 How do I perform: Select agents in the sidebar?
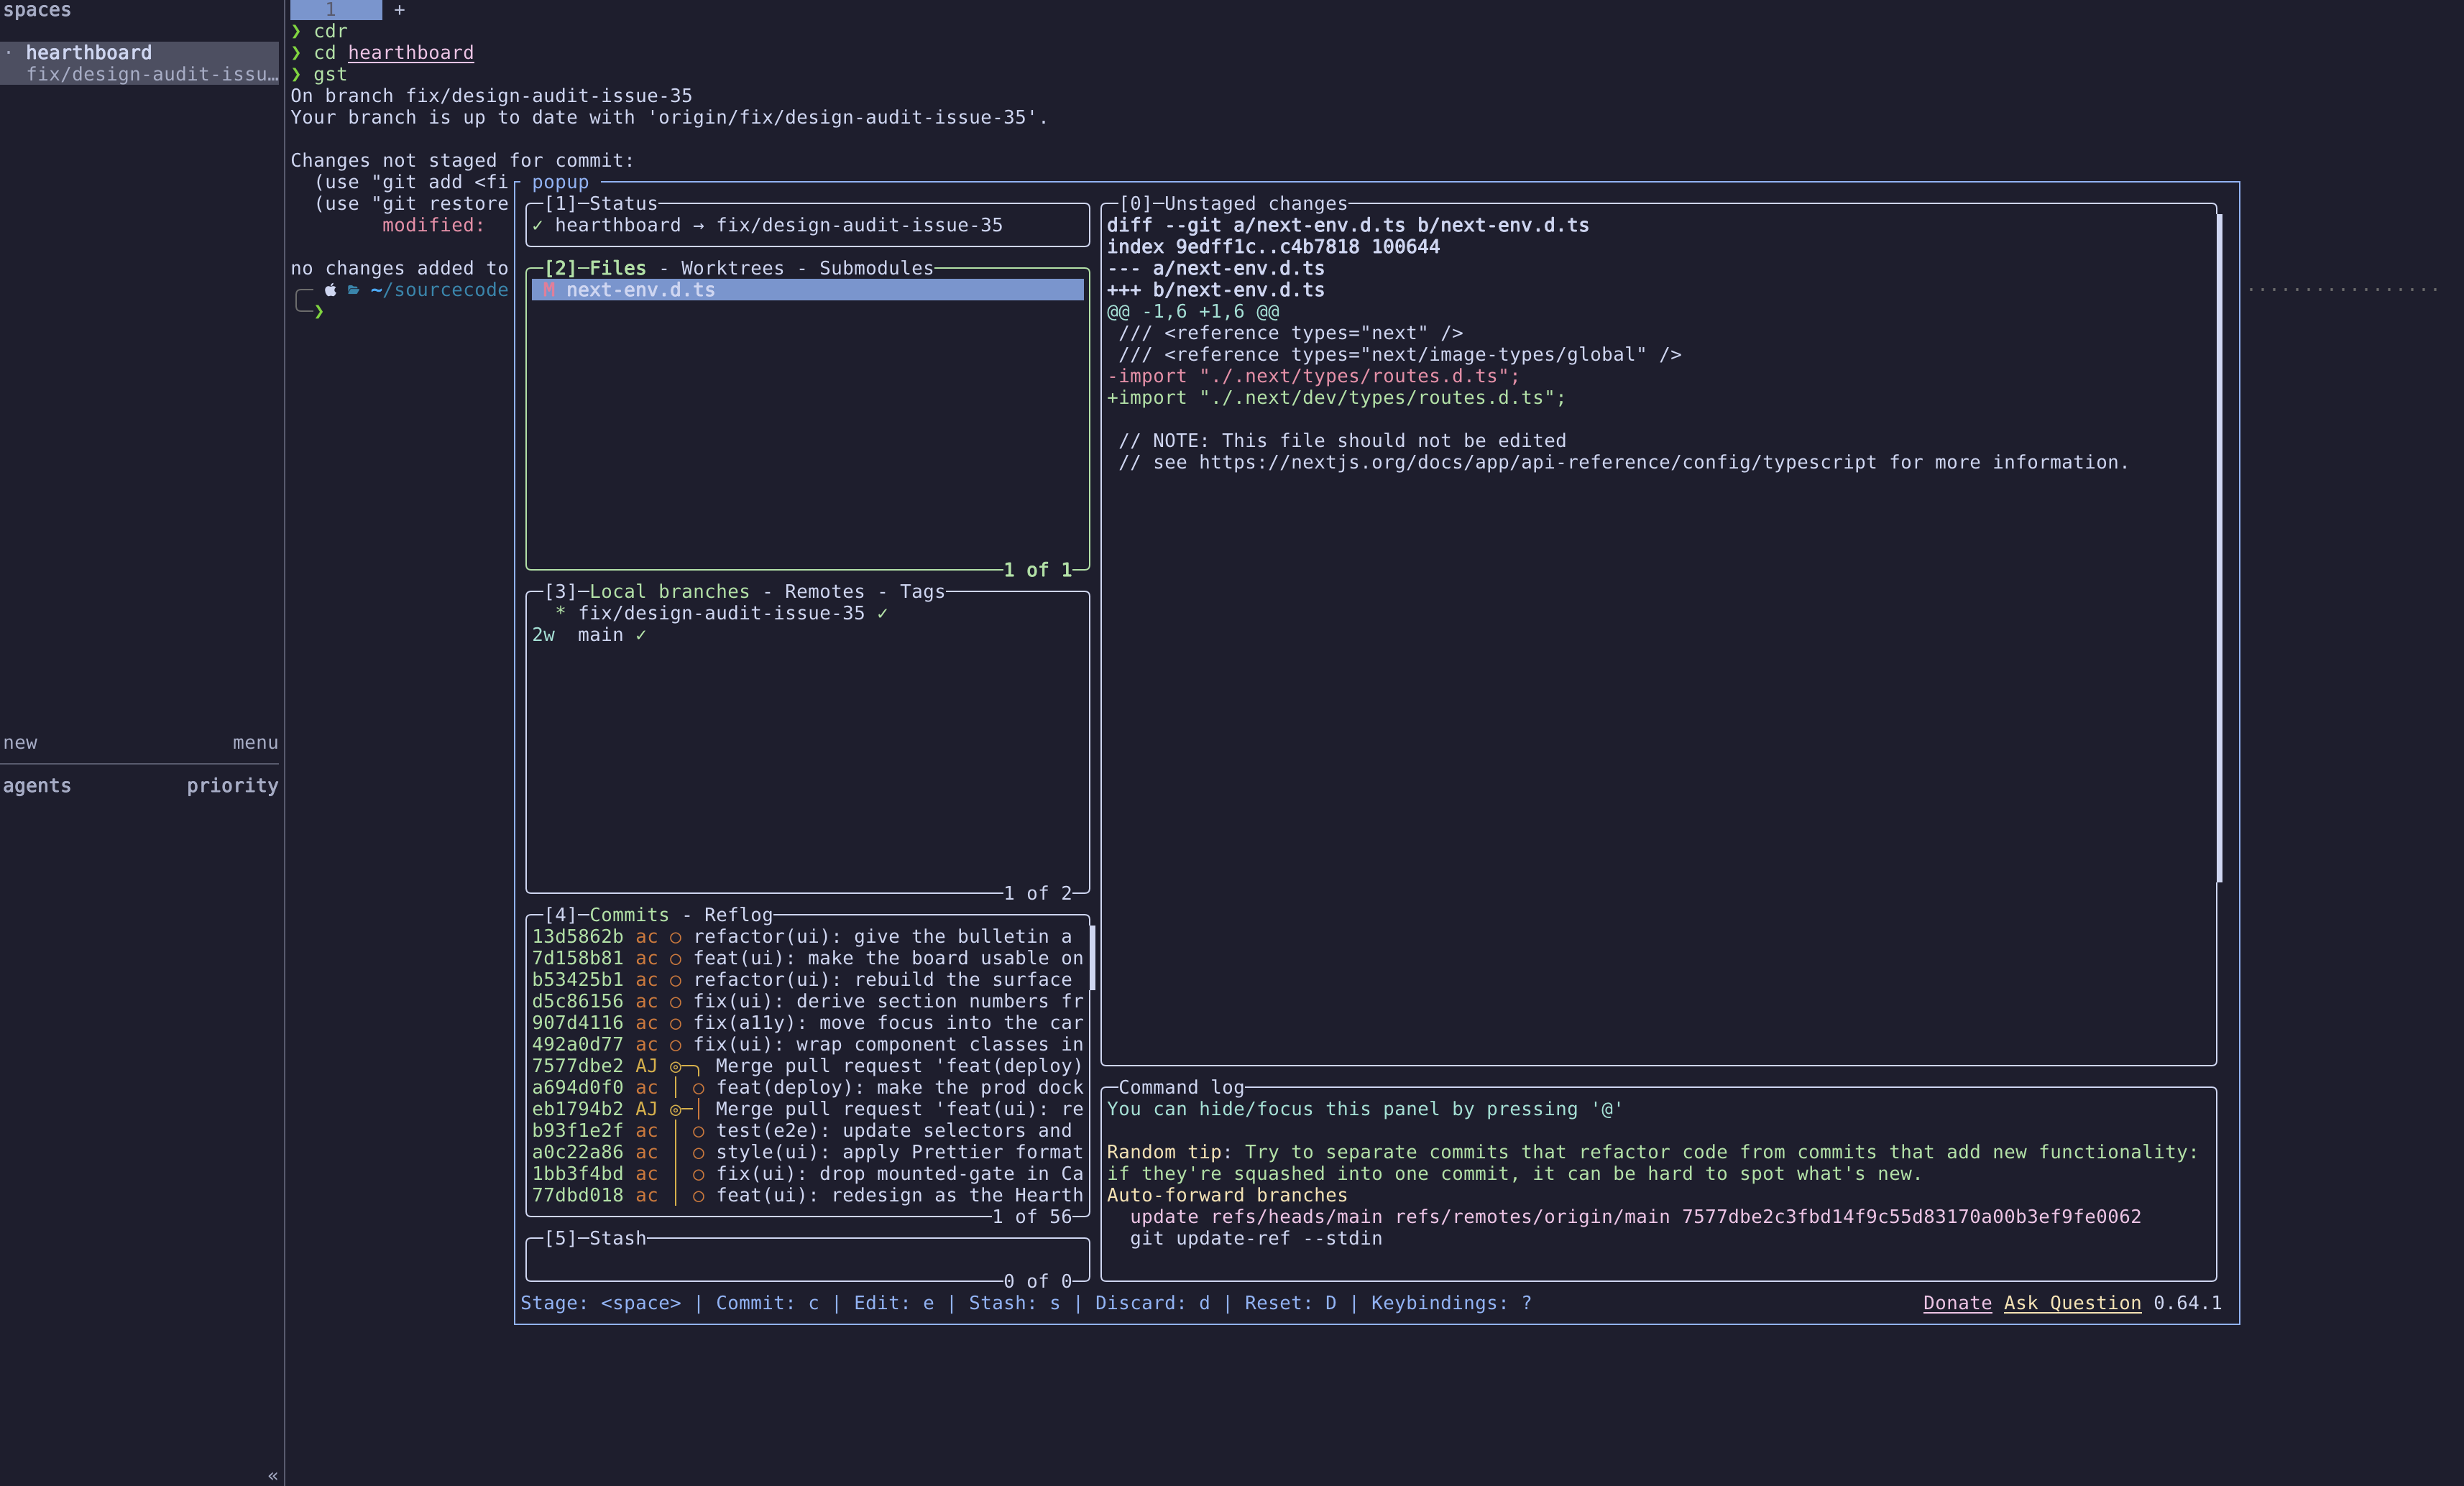(x=37, y=786)
